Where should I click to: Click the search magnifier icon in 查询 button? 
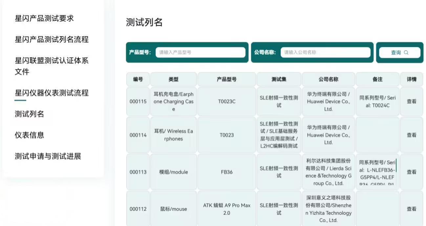pyautogui.click(x=406, y=53)
